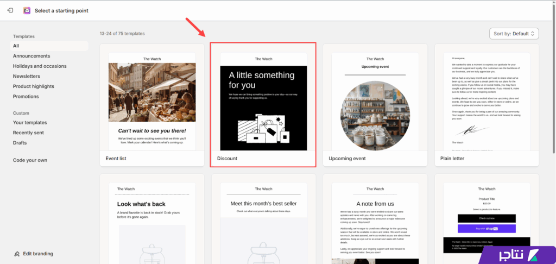Show Newsletters templates
Viewport: 556px width, 264px height.
pos(27,77)
